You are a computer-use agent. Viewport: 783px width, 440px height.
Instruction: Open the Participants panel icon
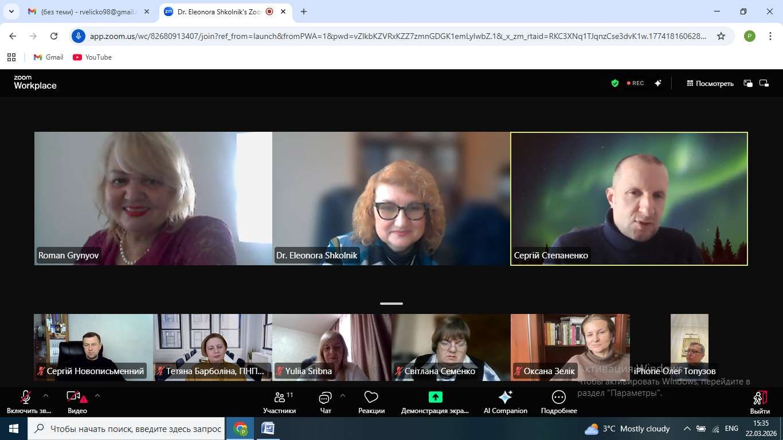click(279, 398)
